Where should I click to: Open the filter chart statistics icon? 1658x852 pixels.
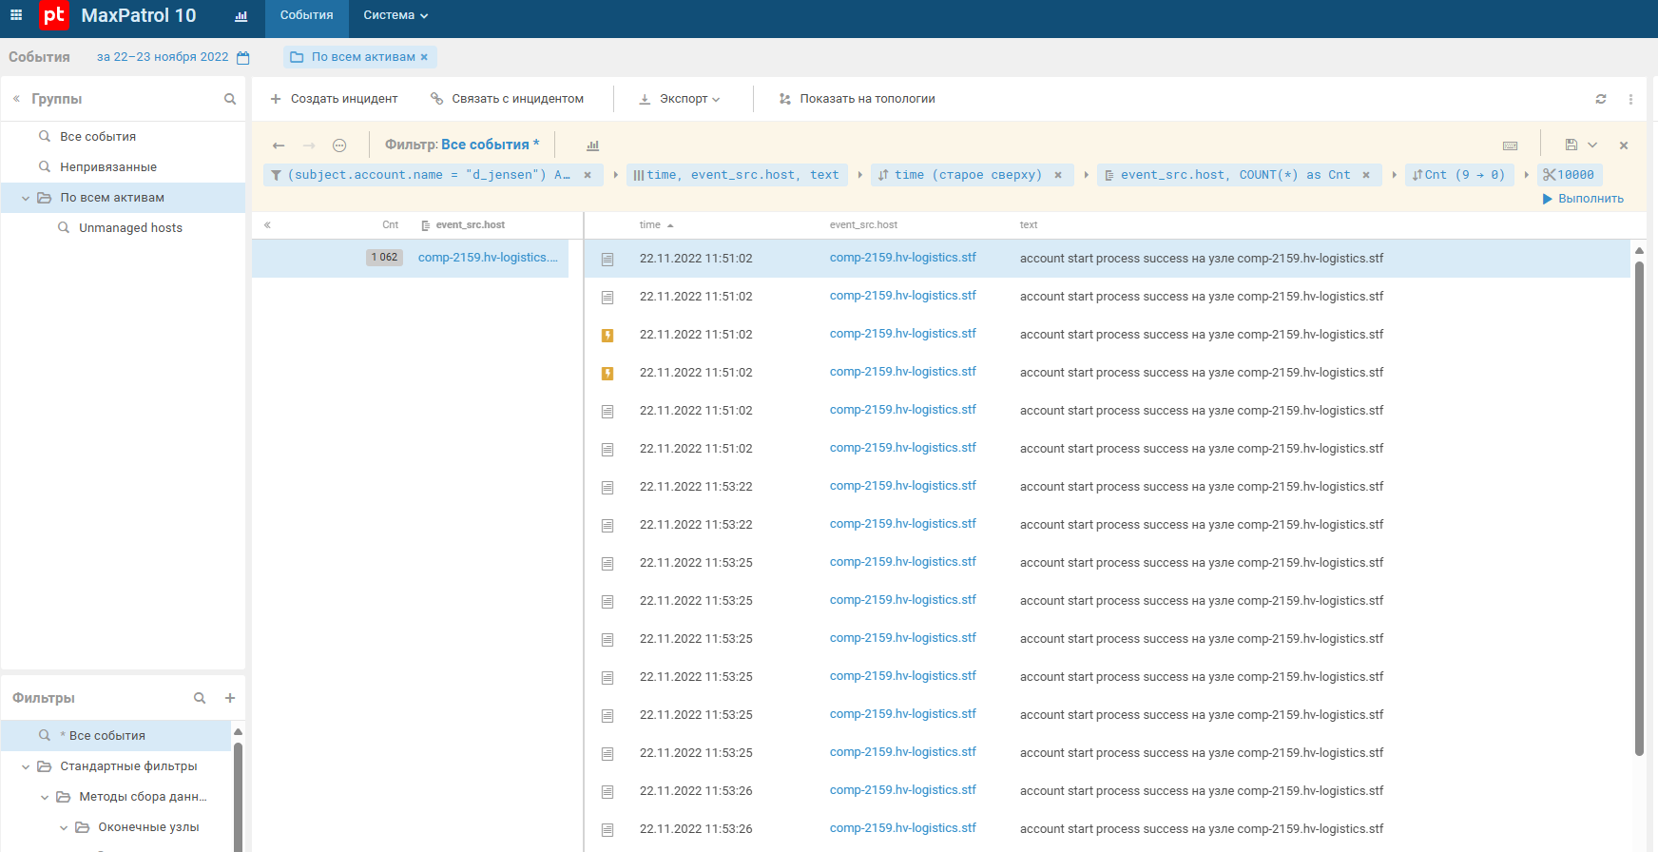point(593,145)
